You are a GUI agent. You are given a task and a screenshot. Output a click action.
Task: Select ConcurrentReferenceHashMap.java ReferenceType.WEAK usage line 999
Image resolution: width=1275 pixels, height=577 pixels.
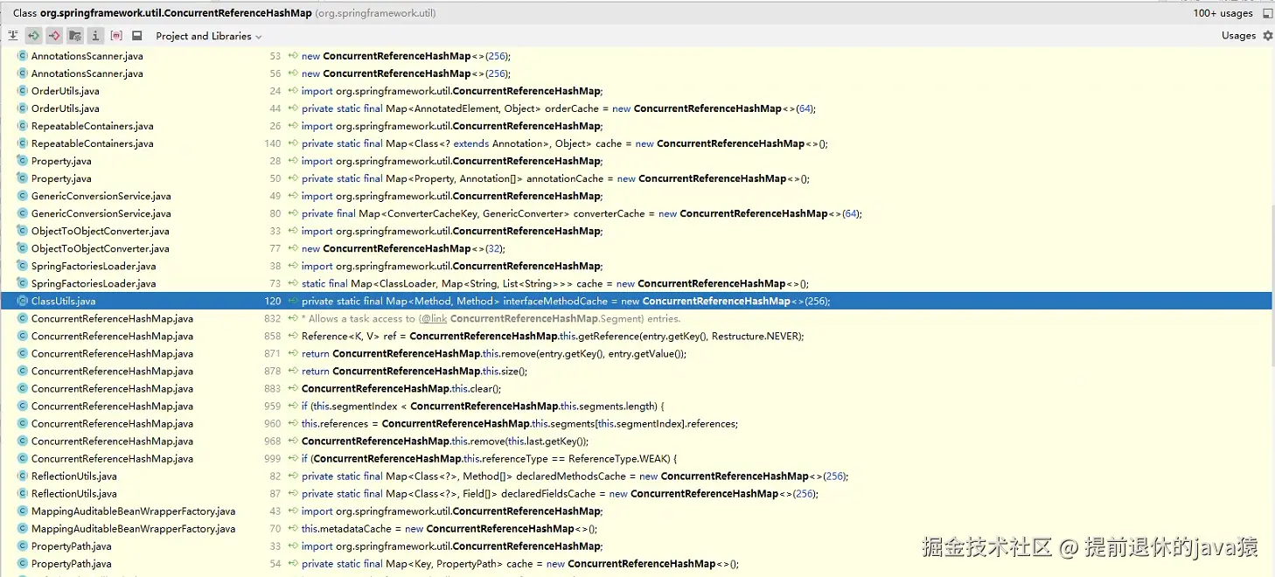click(637, 458)
